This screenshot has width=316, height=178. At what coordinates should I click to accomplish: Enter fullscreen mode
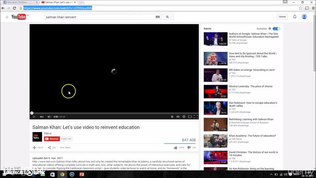coord(196,117)
